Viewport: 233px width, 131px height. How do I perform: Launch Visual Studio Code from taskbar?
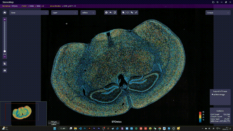click(x=80, y=128)
